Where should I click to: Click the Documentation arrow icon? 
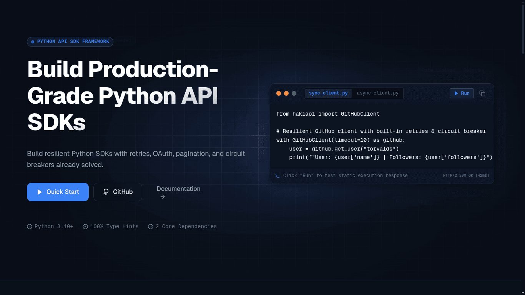(x=163, y=197)
